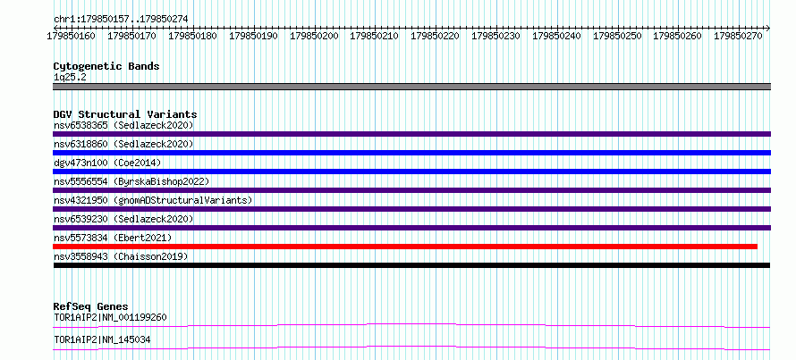Viewport: 796px width, 360px height.
Task: Select the nsv4321950 (gnomADStructuralVariants) label
Action: 153,200
